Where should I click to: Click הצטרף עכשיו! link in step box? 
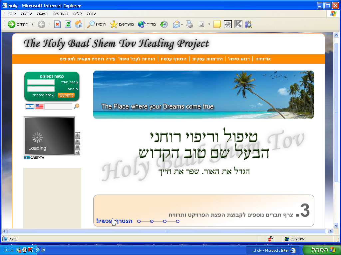coord(114,221)
